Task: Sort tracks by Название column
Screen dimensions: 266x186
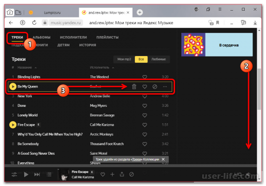Action: [25, 68]
